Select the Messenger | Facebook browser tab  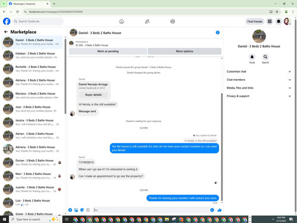[x=29, y=4]
